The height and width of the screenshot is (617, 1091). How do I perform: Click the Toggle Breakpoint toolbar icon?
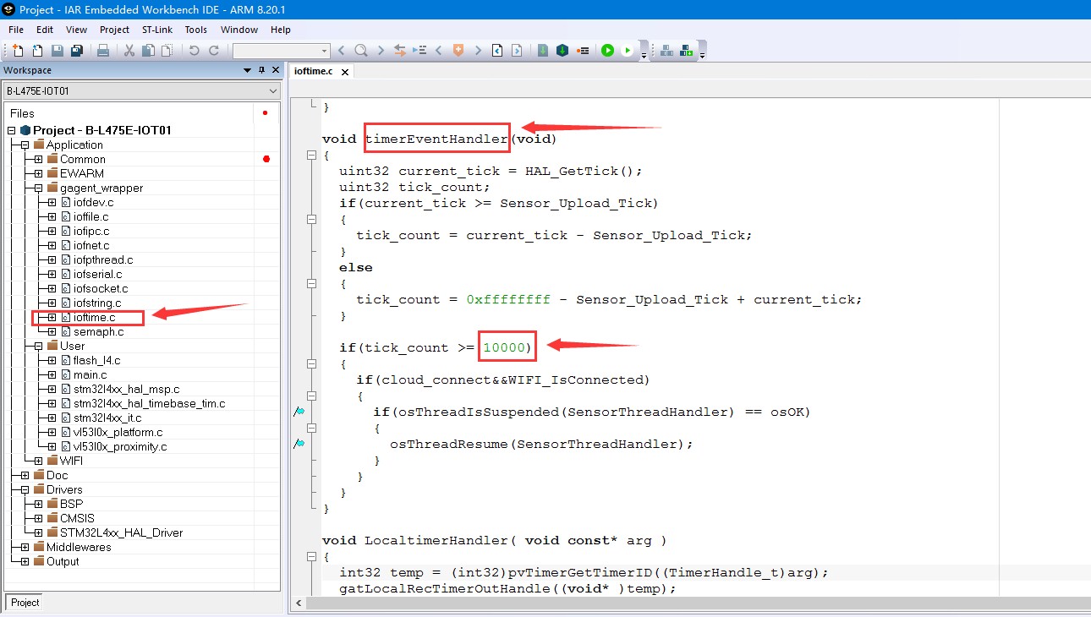point(583,51)
